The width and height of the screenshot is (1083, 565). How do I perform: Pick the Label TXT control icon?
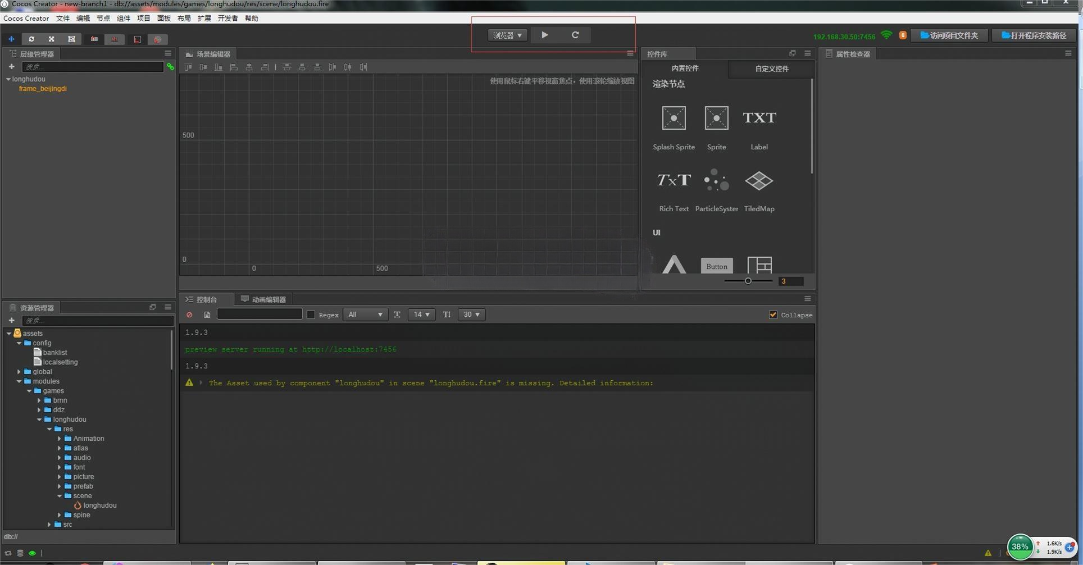(x=759, y=119)
